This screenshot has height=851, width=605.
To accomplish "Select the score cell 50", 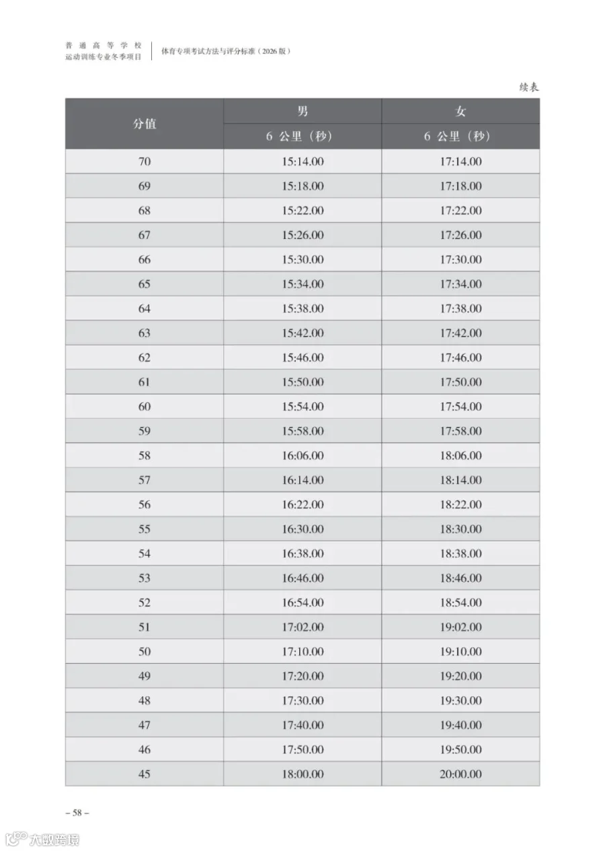I will [x=145, y=652].
